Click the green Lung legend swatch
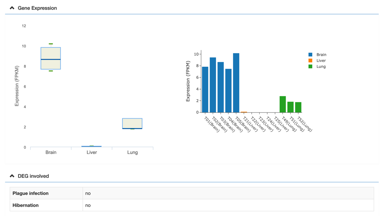 click(310, 66)
